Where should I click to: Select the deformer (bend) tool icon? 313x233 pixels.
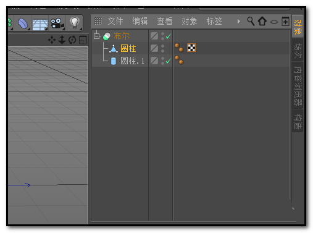[23, 23]
